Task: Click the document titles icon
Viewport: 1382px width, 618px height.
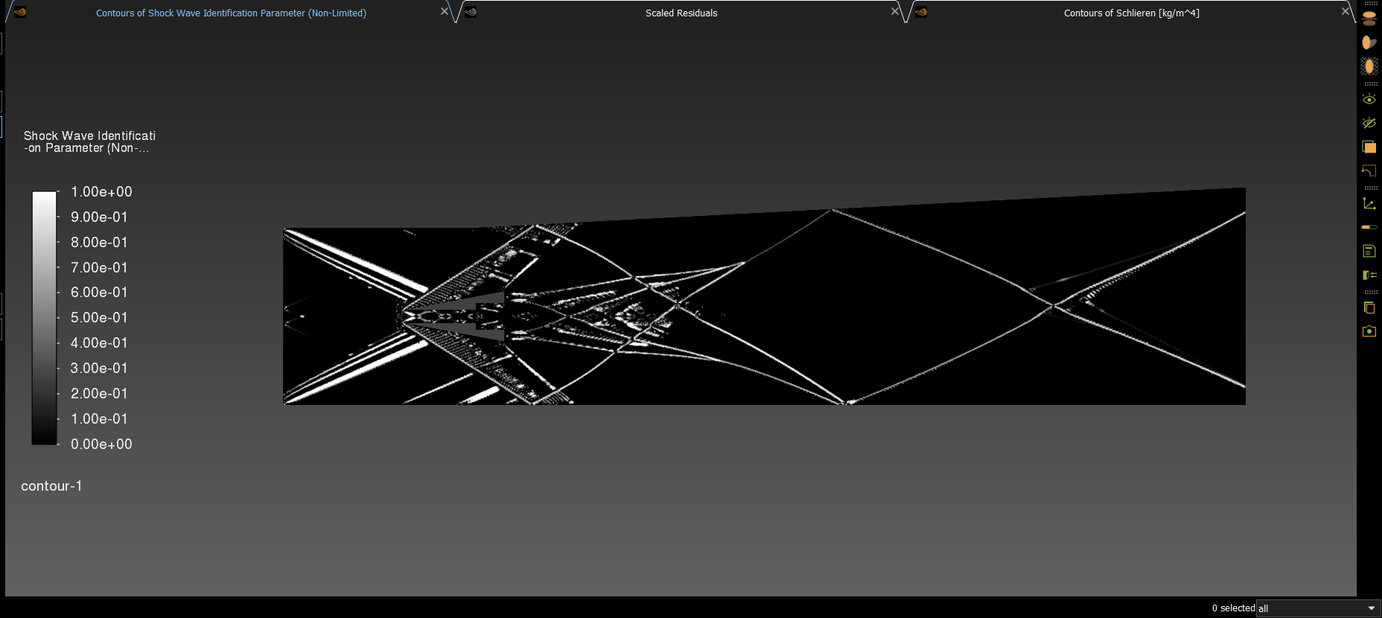Action: 1369,251
